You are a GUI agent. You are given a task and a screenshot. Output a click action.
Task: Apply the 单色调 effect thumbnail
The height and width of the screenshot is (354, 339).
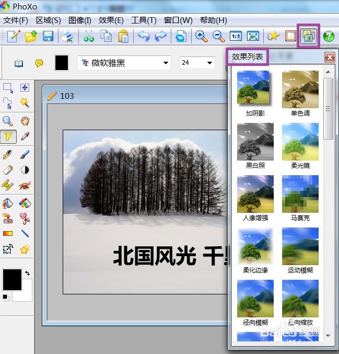click(300, 89)
